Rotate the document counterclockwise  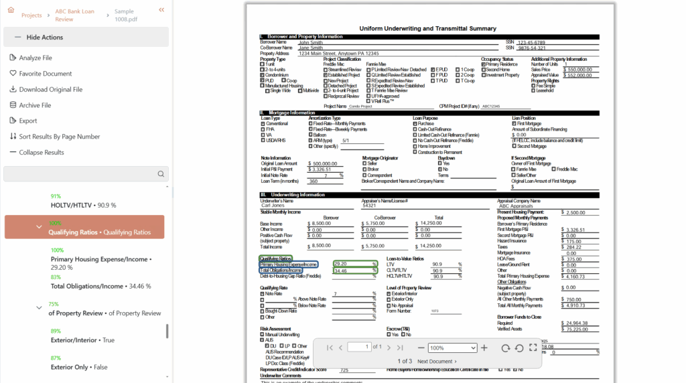point(519,348)
